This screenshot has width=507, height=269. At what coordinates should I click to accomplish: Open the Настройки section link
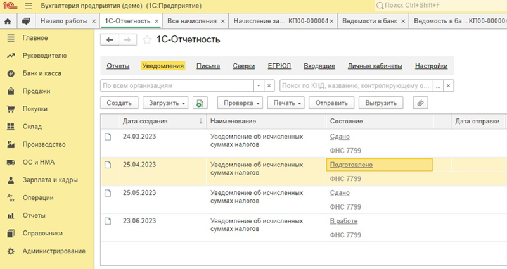point(432,66)
